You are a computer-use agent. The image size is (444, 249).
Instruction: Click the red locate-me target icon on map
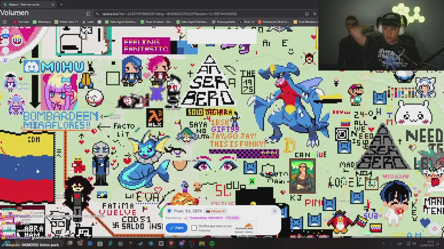tap(435, 229)
